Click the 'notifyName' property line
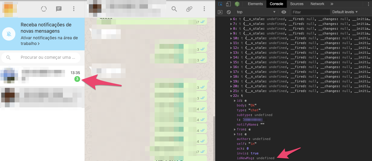This screenshot has width=372, height=161. pyautogui.click(x=250, y=125)
